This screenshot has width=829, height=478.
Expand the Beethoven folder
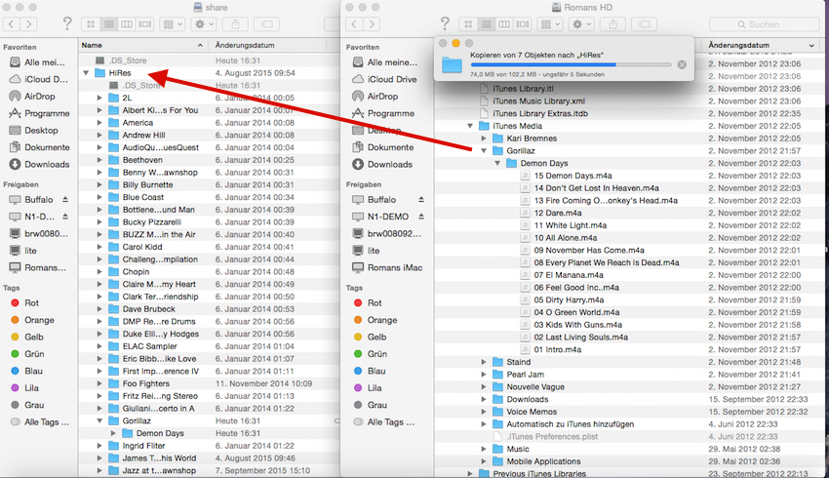click(x=99, y=160)
